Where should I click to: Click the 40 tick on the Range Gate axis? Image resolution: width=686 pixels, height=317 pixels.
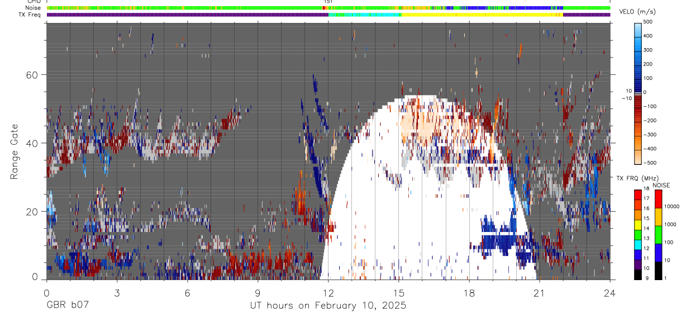(x=32, y=143)
